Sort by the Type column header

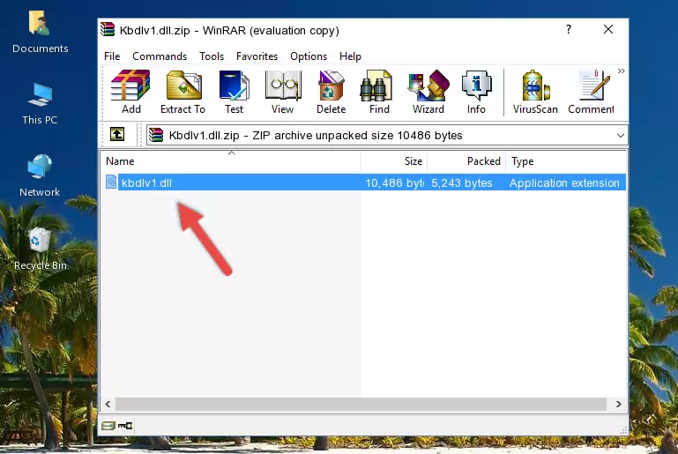[x=565, y=161]
